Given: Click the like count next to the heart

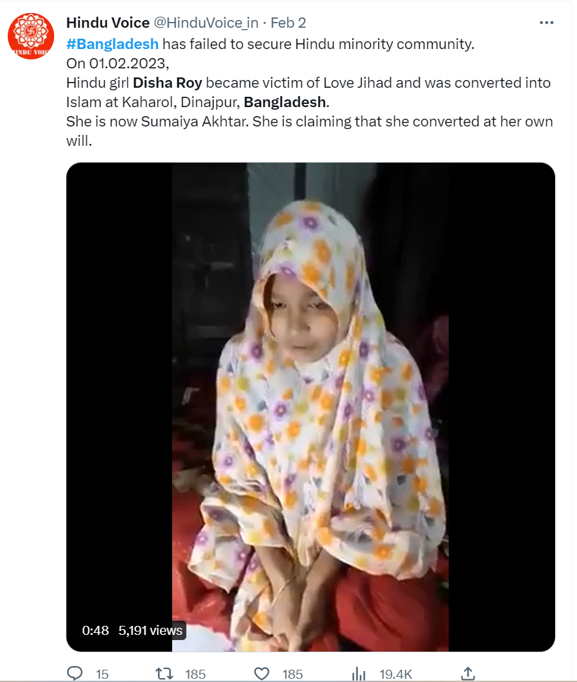Looking at the screenshot, I should pos(292,674).
